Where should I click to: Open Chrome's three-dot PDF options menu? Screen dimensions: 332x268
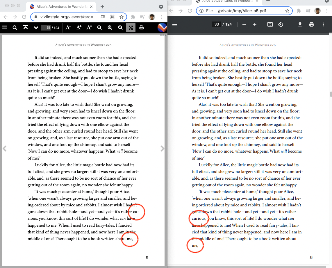(323, 24)
